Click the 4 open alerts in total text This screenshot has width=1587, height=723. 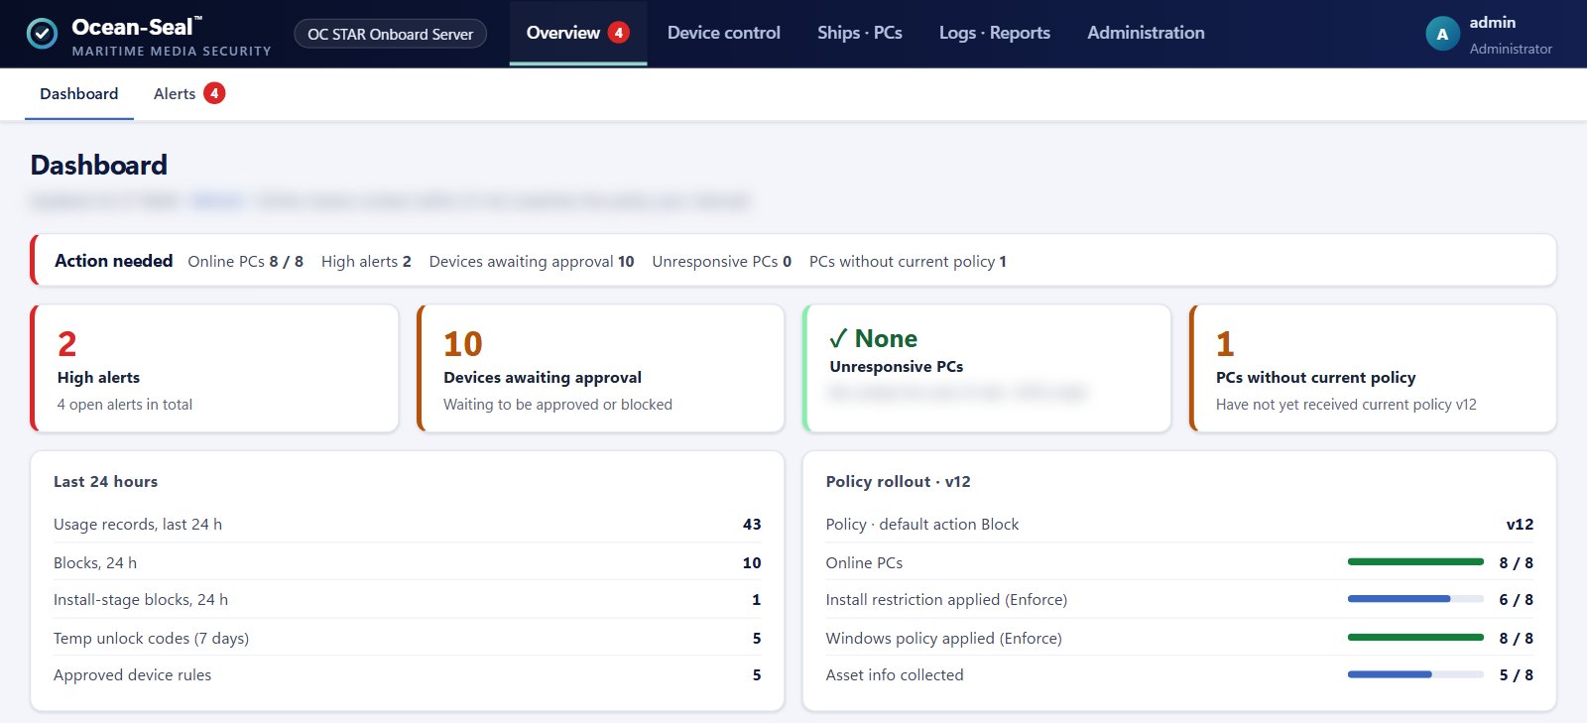point(125,405)
